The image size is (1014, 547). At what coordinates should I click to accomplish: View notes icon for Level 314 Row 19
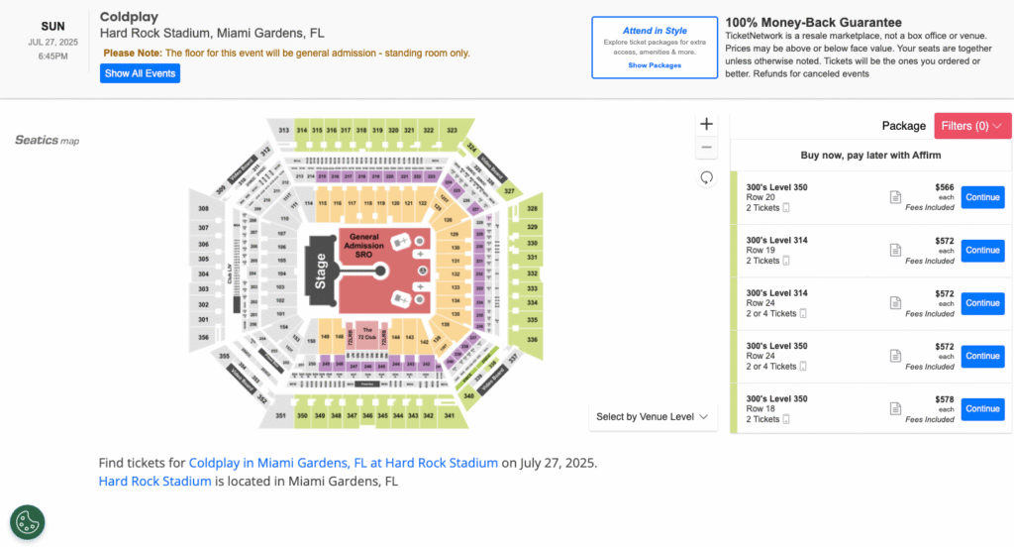tap(895, 250)
